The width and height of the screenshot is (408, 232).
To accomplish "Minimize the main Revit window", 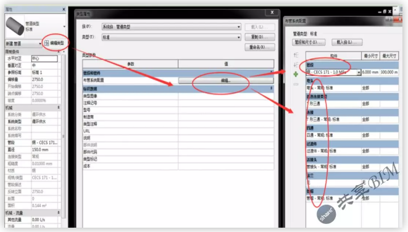I will [380, 12].
